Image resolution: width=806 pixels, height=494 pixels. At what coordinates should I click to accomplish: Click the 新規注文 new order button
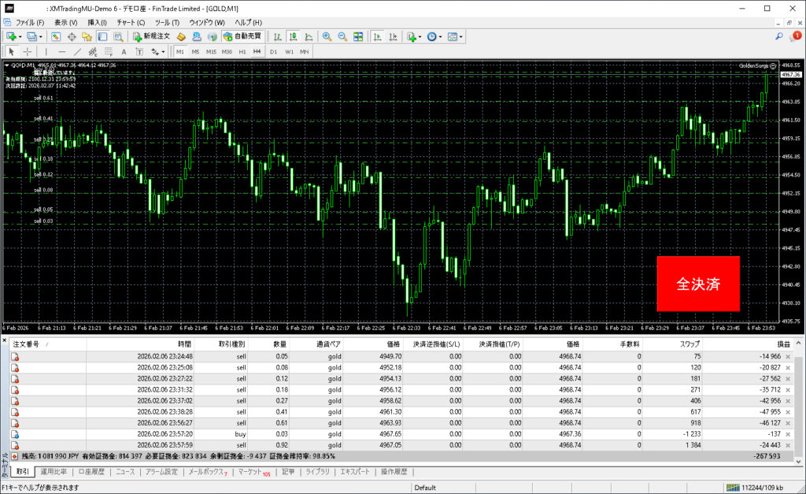click(x=151, y=37)
